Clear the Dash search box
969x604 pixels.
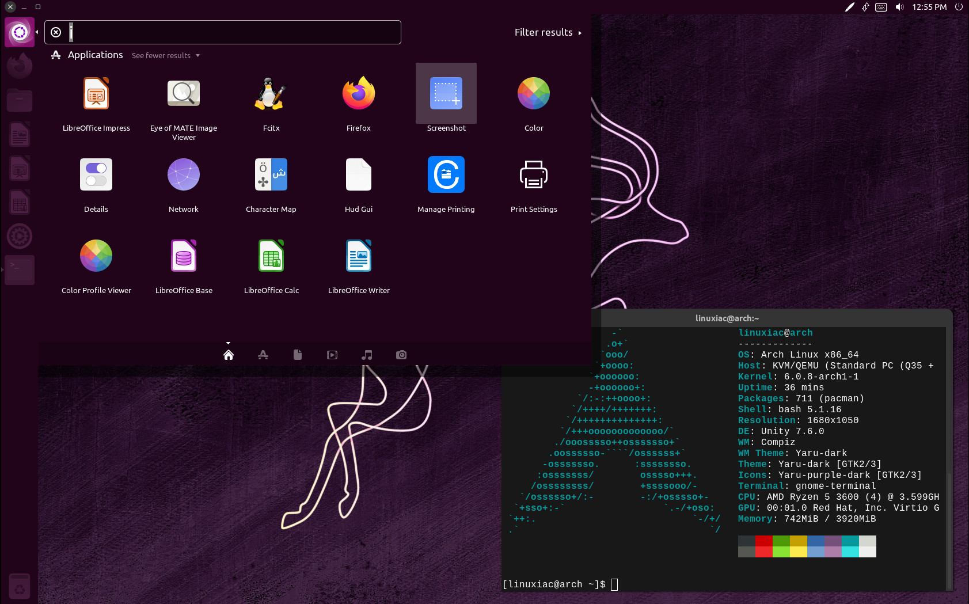[56, 32]
